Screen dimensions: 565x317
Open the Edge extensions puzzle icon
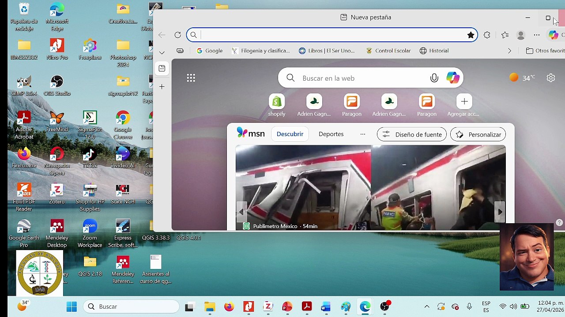[487, 35]
